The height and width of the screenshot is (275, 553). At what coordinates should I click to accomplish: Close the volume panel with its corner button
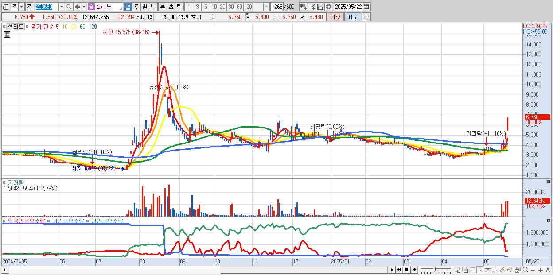pyautogui.click(x=549, y=182)
